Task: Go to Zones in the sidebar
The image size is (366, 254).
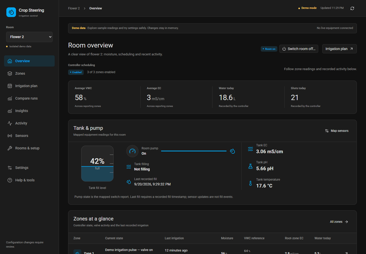Action: [x=29, y=73]
